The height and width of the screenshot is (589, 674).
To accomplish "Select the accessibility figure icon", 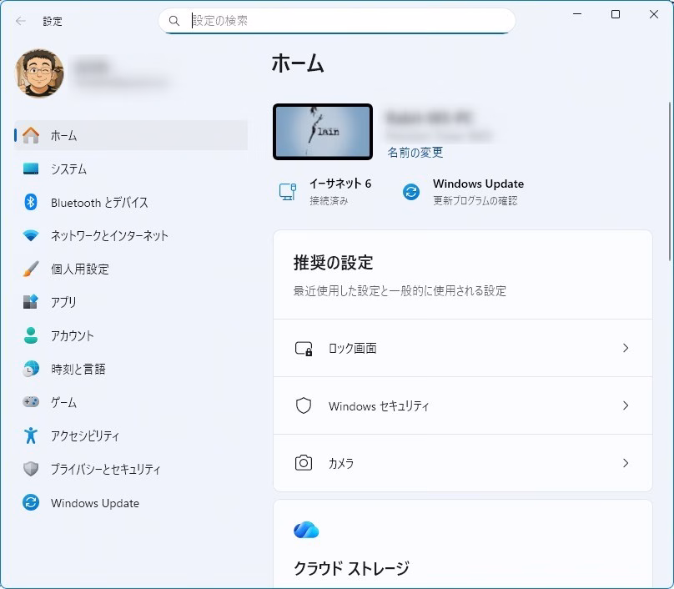I will 31,435.
